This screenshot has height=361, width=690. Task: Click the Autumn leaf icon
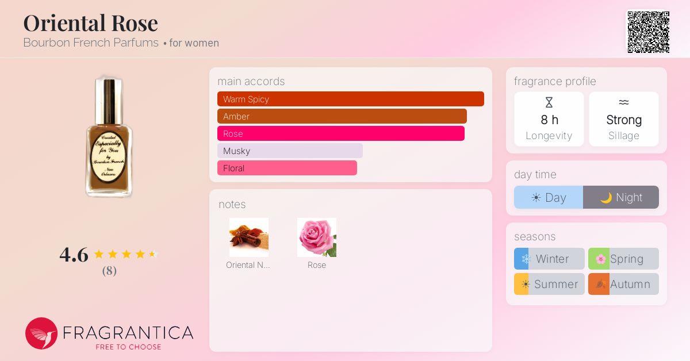coord(601,285)
